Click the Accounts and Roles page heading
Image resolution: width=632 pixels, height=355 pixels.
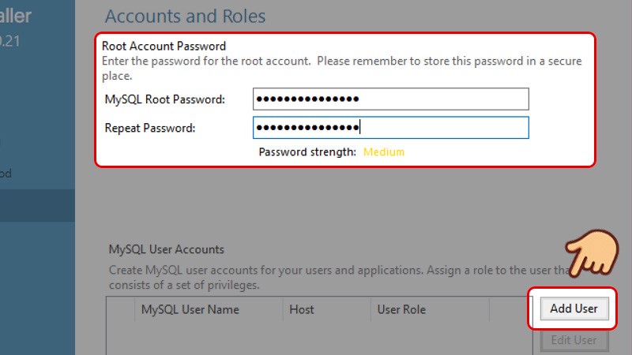point(185,16)
